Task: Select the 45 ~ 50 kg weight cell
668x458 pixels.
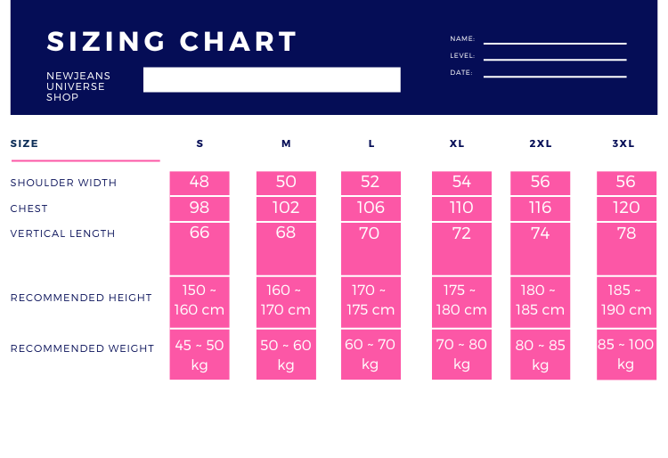Action: coord(200,354)
